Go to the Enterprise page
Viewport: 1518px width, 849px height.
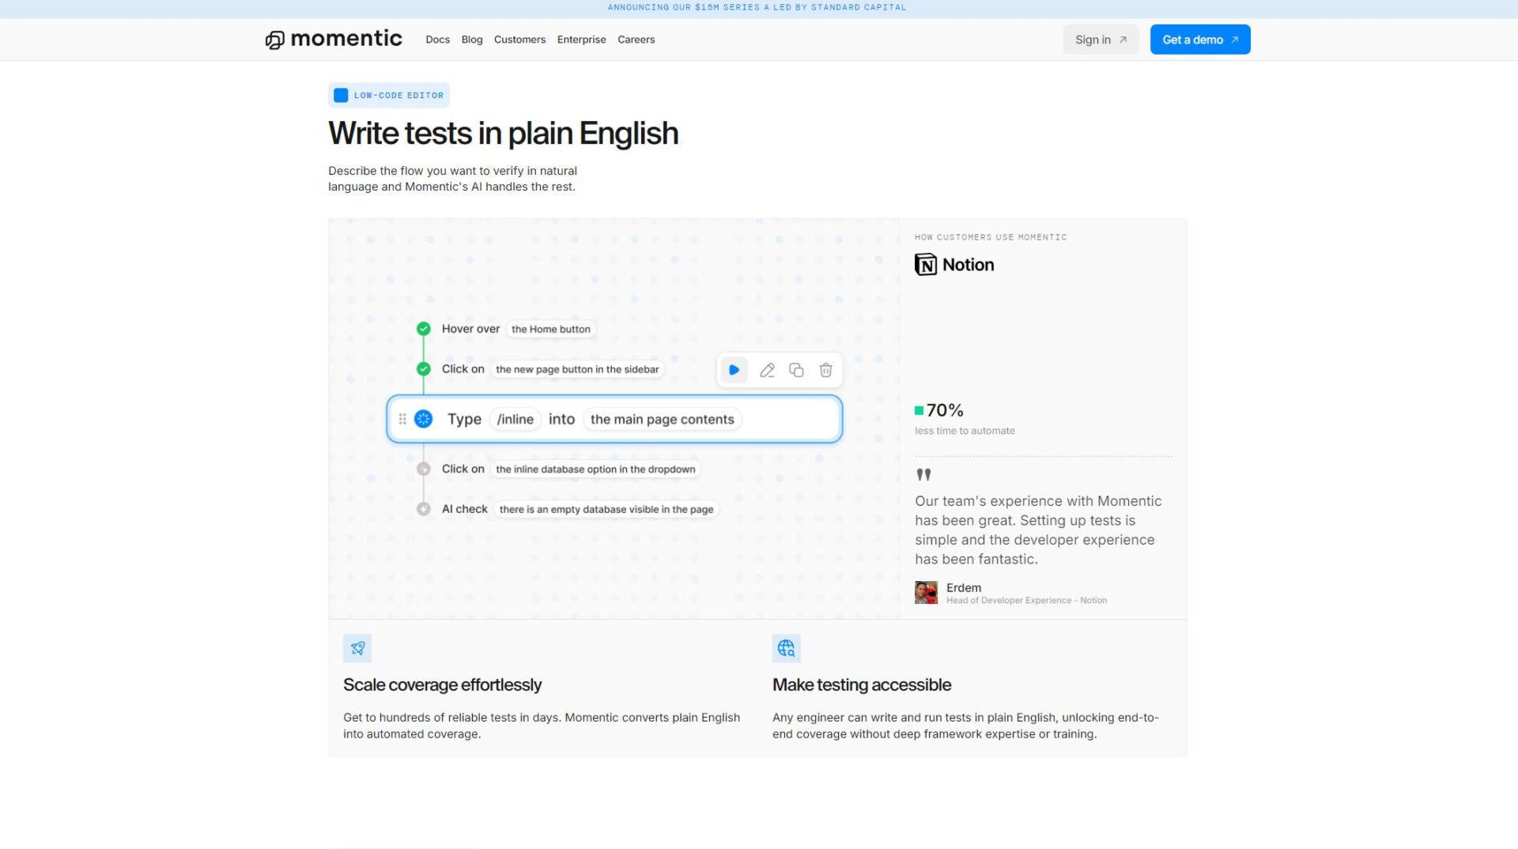click(x=581, y=40)
